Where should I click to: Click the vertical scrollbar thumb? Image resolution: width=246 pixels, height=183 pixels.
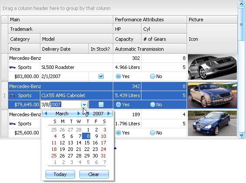(242, 24)
